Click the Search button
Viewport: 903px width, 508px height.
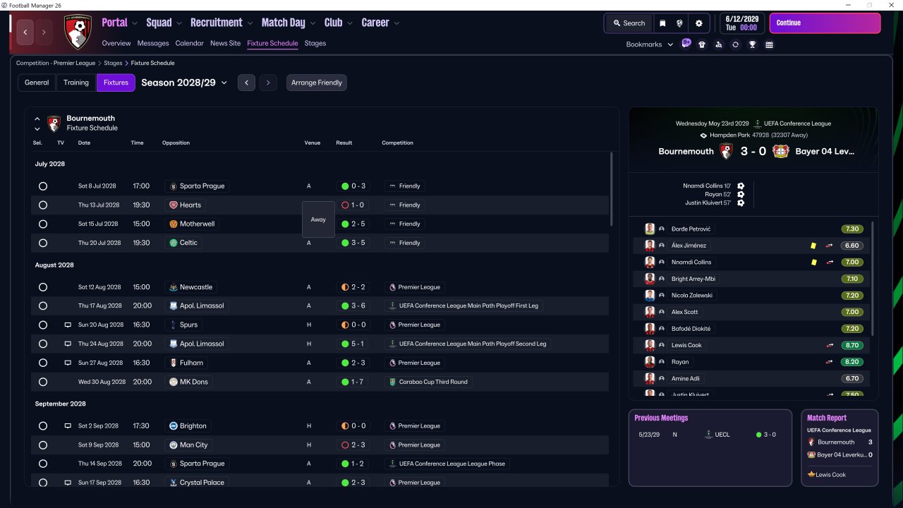click(629, 23)
